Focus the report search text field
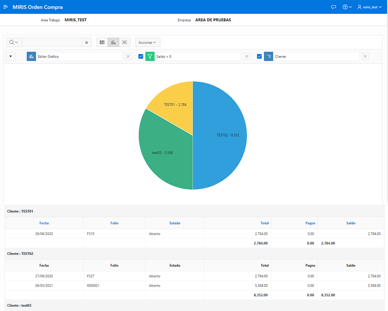The width and height of the screenshot is (388, 311). tap(52, 42)
